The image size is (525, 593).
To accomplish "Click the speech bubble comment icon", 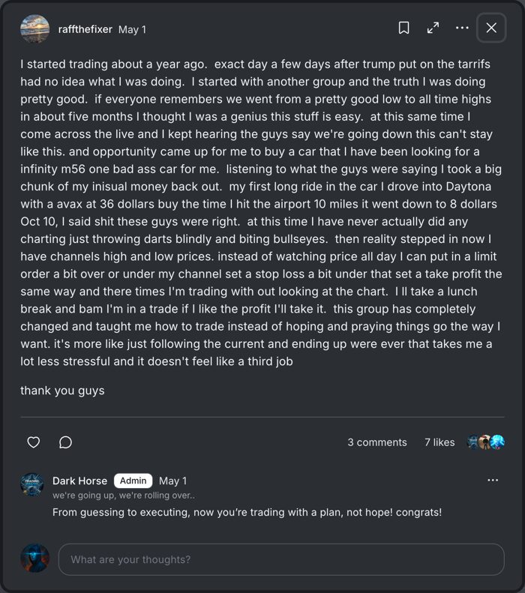I will coord(65,442).
